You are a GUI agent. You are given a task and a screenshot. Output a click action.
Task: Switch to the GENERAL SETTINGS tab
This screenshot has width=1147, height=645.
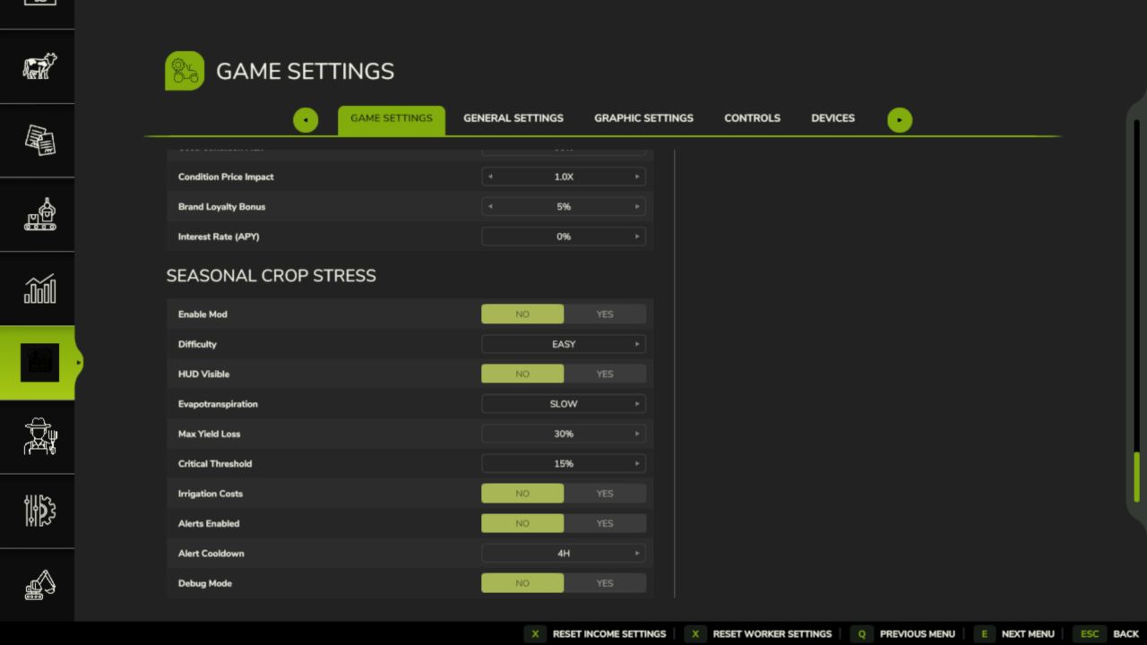(513, 117)
